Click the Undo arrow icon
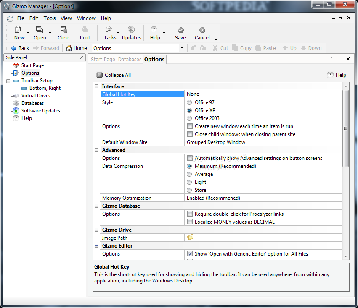358x308 pixels. [194, 48]
